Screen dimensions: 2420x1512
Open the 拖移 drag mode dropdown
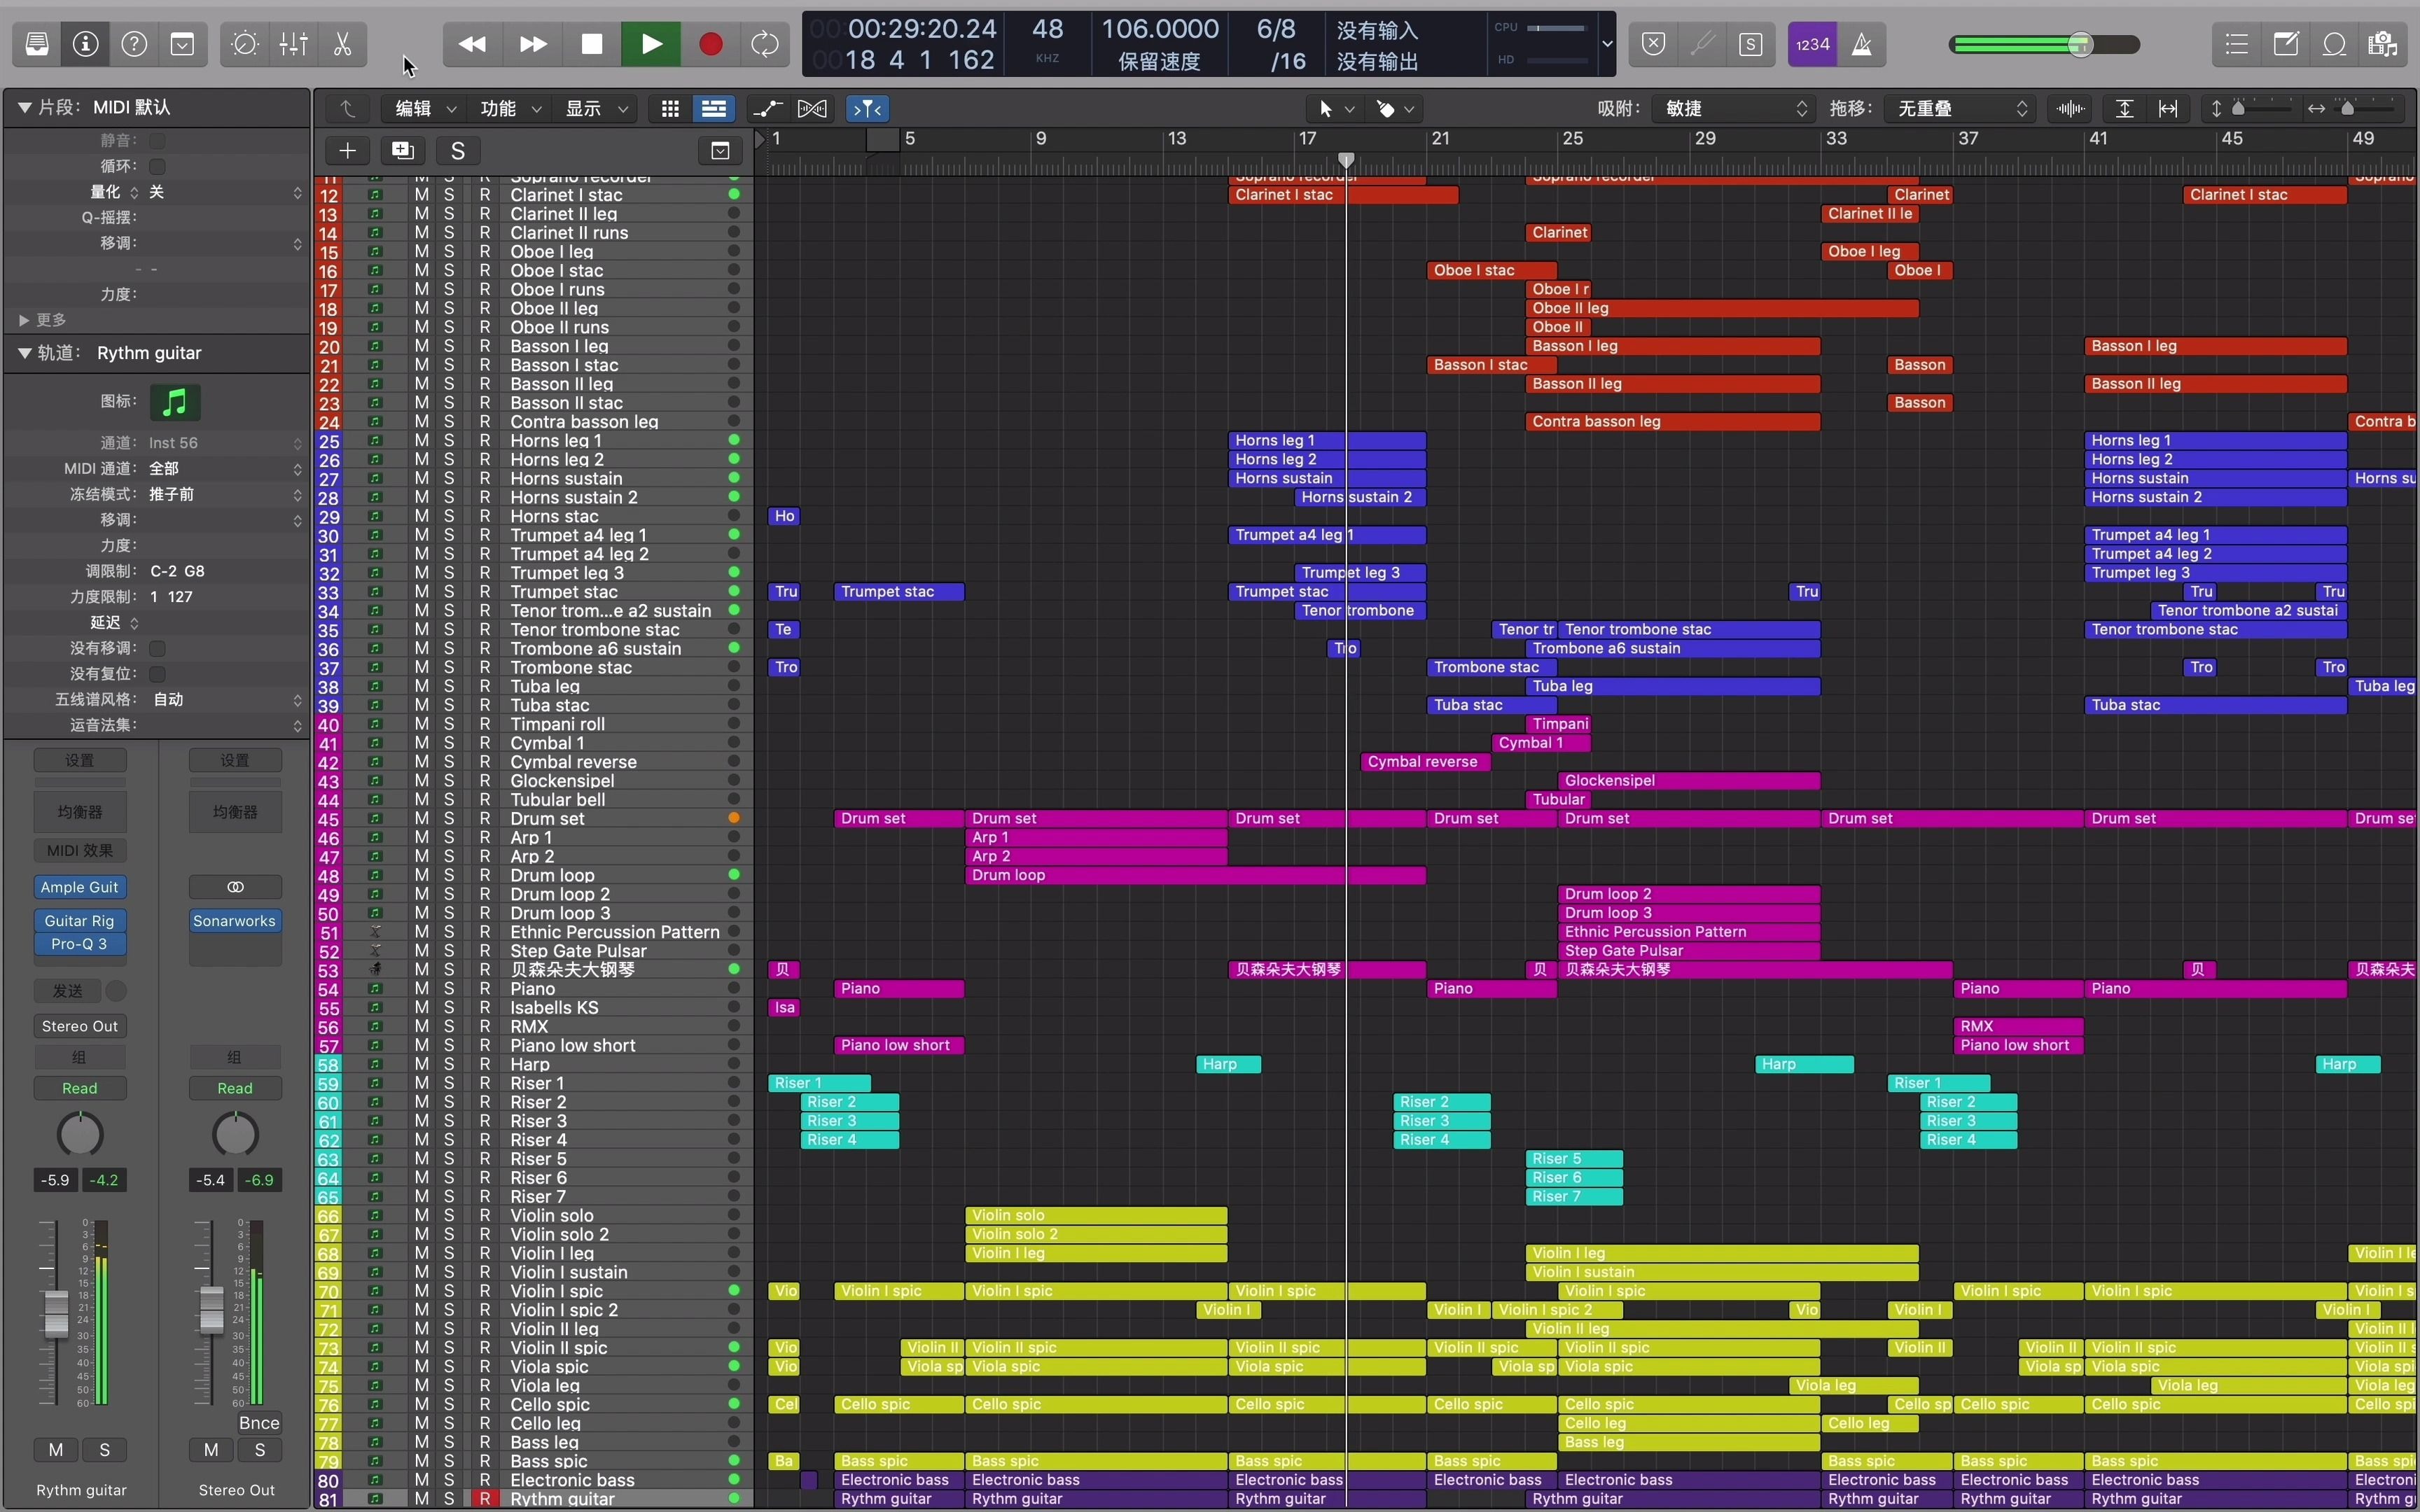pos(1960,108)
